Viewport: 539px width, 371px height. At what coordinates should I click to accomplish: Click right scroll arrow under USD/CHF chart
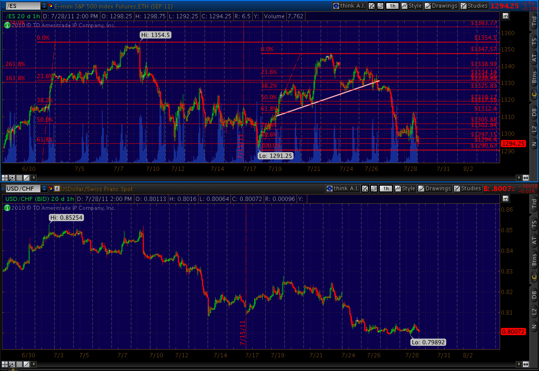pyautogui.click(x=518, y=364)
